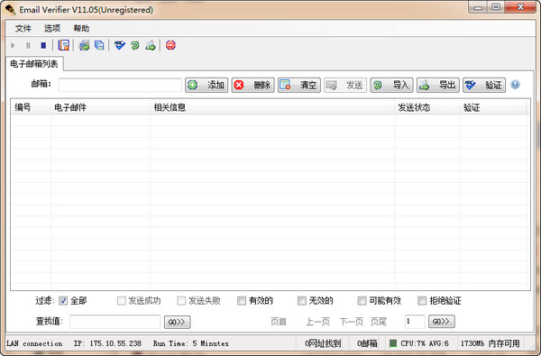The width and height of the screenshot is (541, 356).
Task: Click GO>> next to page number
Action: 442,322
